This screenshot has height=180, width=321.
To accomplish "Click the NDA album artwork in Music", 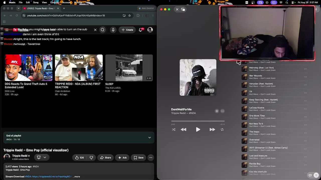I will [198, 77].
